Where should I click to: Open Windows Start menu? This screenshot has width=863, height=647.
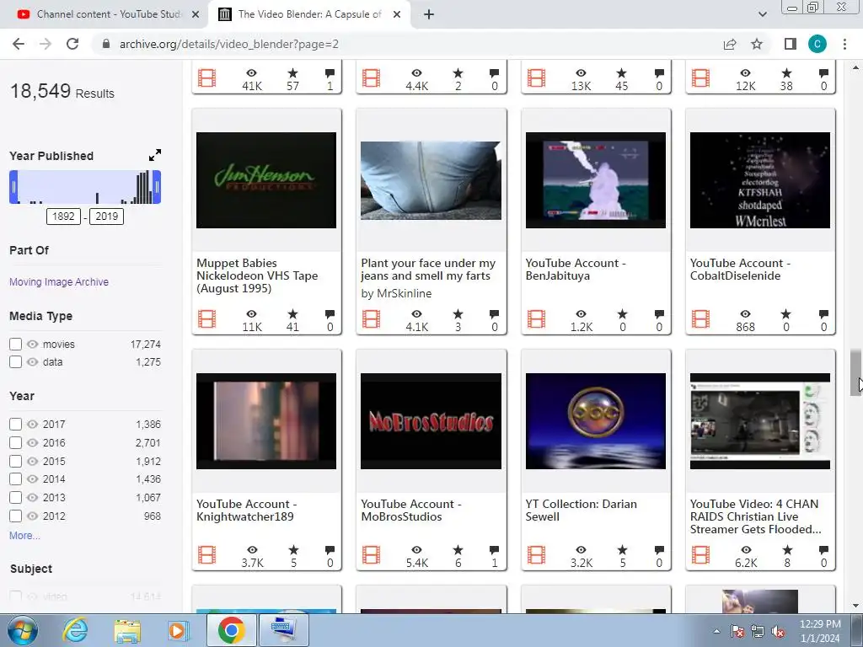pos(21,630)
